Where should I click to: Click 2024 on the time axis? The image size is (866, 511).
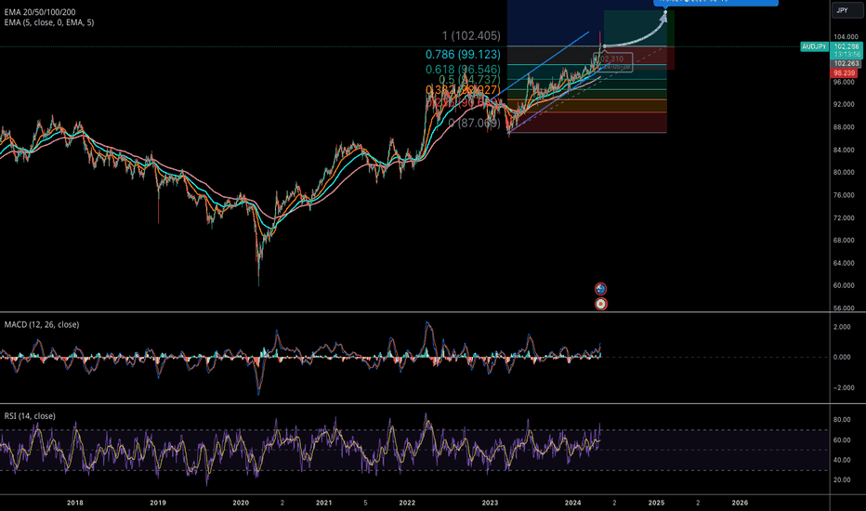[x=572, y=503]
